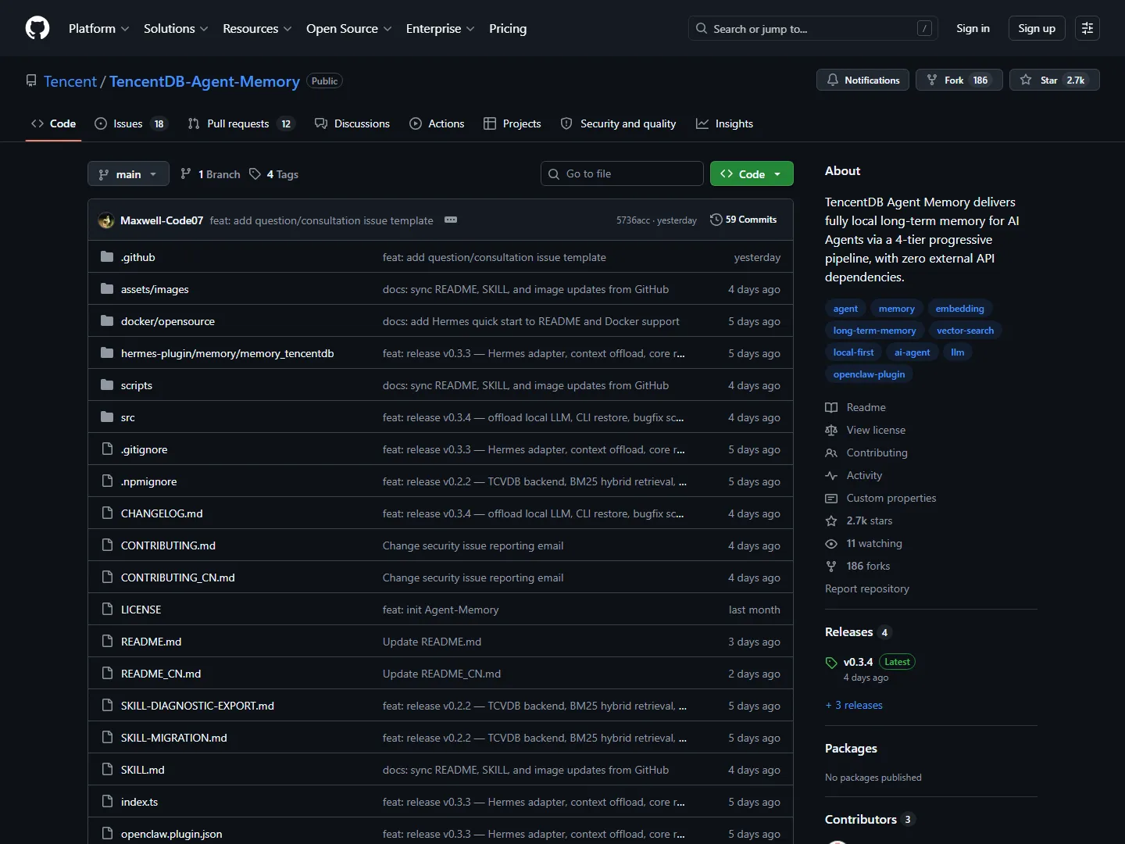Switch to the Issues tab
This screenshot has width=1125, height=844.
tap(130, 123)
